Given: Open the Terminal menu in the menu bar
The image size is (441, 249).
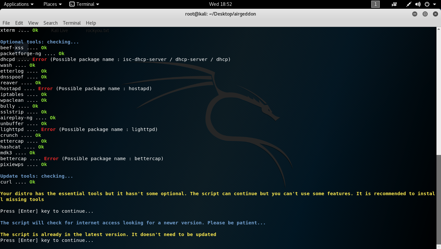Looking at the screenshot, I should (x=72, y=23).
